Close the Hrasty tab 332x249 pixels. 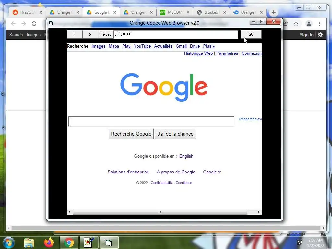click(x=41, y=12)
